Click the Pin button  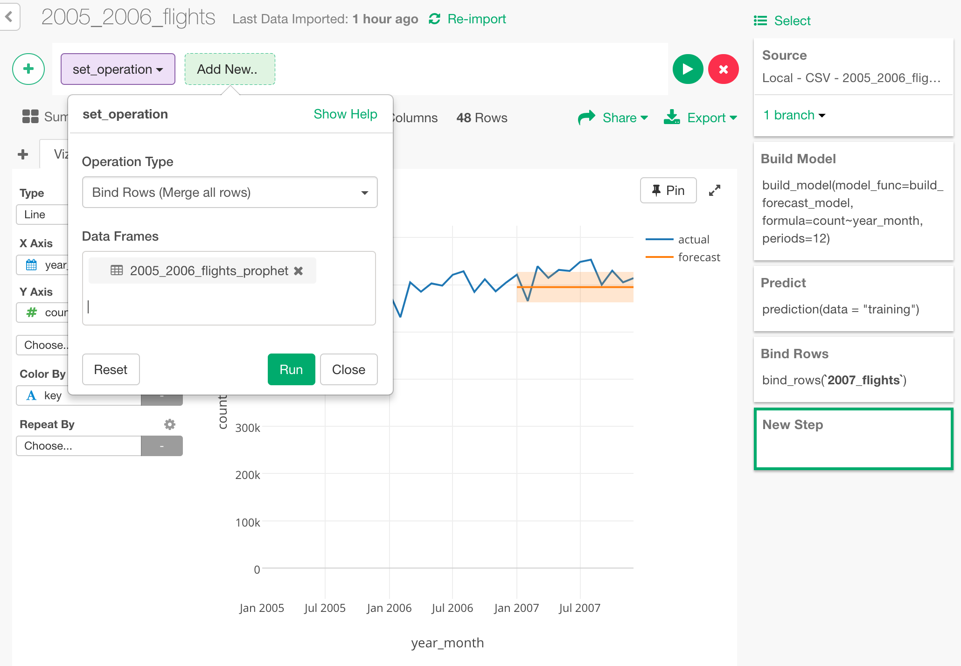pyautogui.click(x=669, y=190)
